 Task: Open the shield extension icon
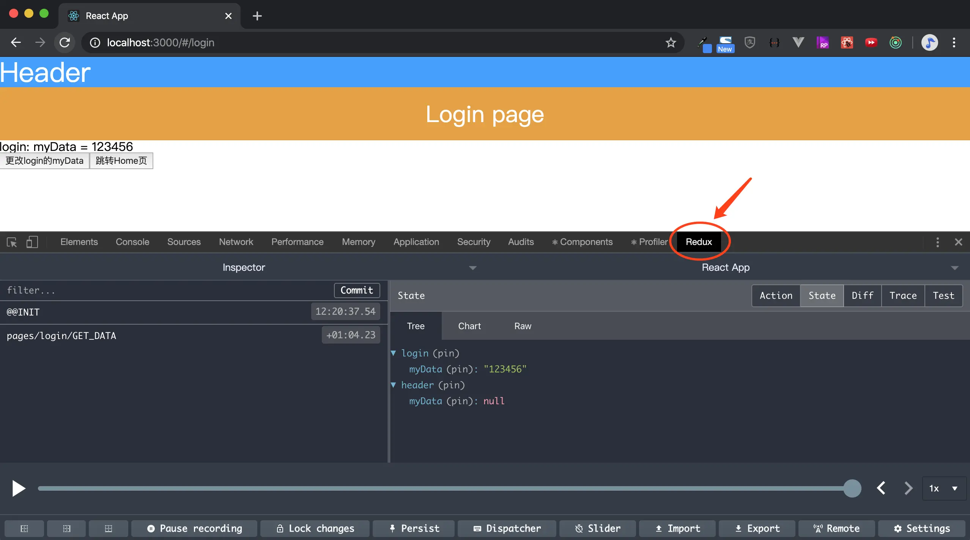(x=750, y=42)
